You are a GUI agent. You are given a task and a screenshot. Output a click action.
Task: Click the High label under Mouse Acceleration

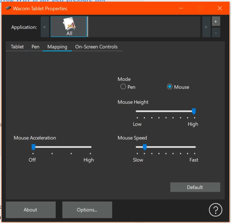pyautogui.click(x=89, y=160)
